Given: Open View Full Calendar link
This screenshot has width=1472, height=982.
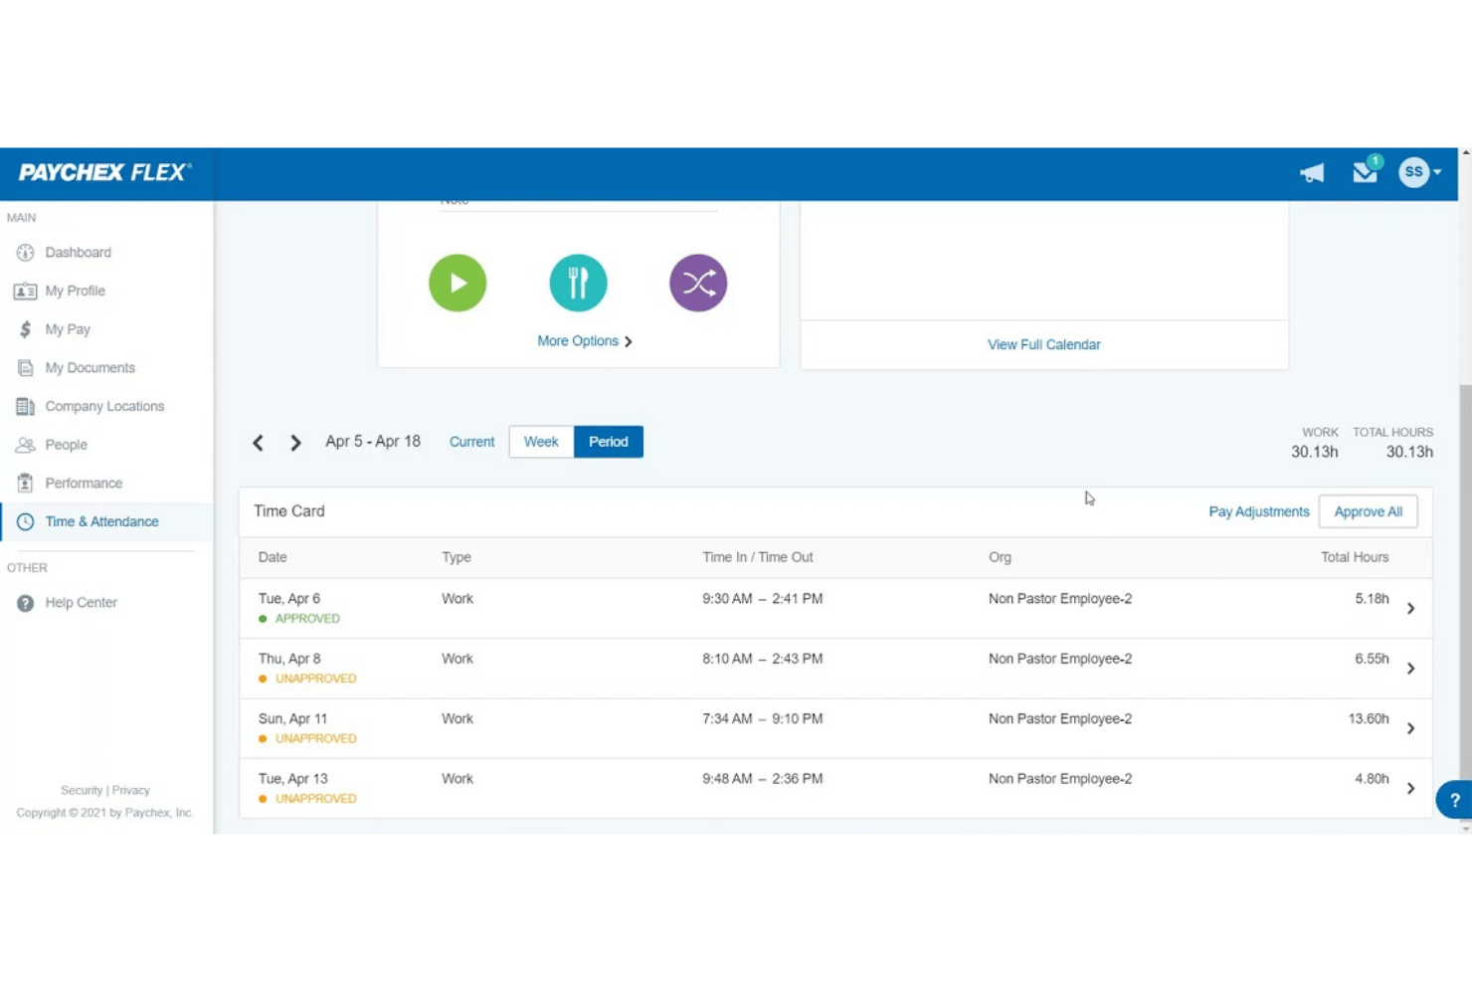Looking at the screenshot, I should (1044, 345).
